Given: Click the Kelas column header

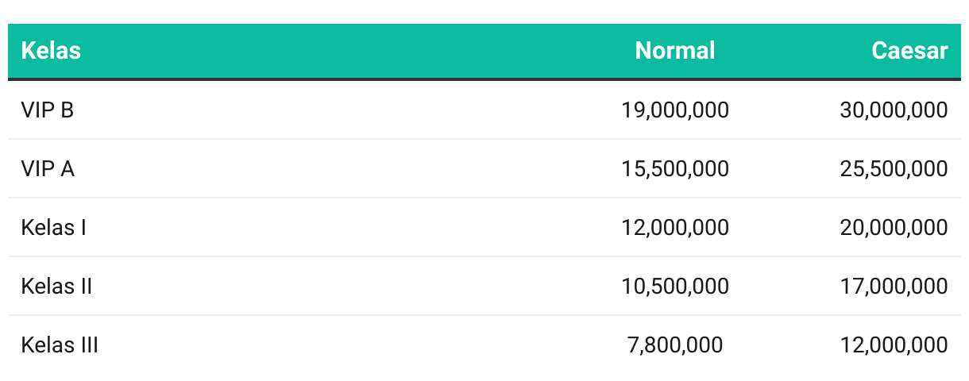Looking at the screenshot, I should (51, 52).
